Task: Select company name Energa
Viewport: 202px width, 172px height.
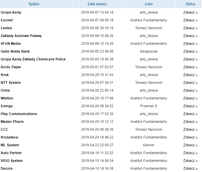Action: [7, 106]
